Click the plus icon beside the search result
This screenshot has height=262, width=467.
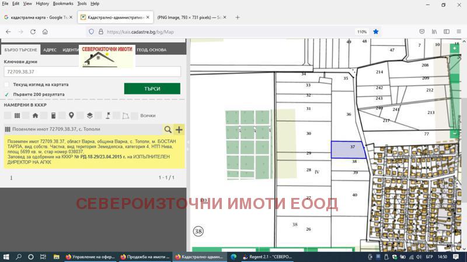click(179, 129)
